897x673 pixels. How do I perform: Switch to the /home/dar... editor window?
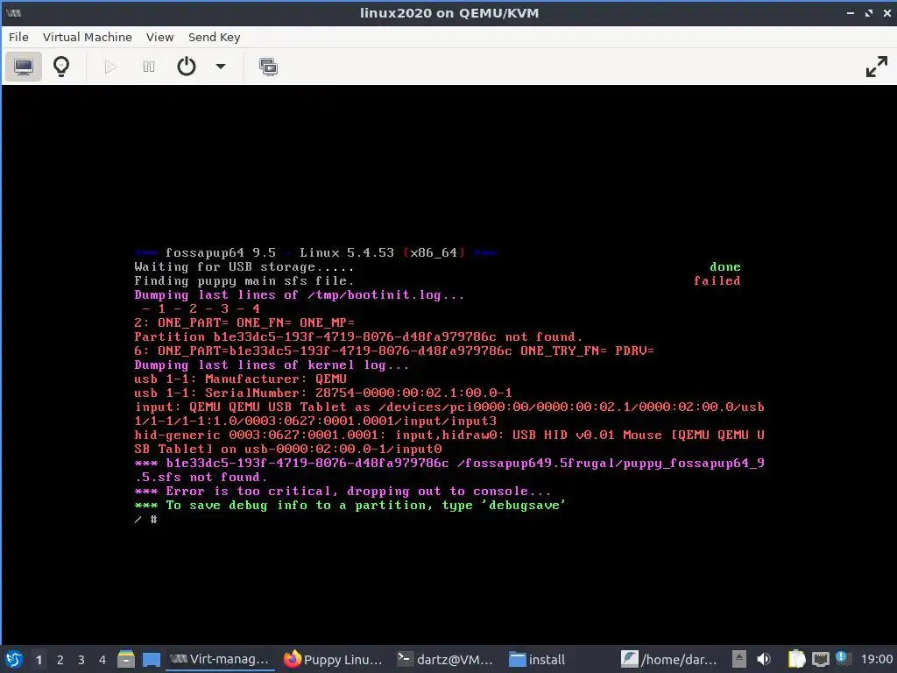pyautogui.click(x=670, y=659)
